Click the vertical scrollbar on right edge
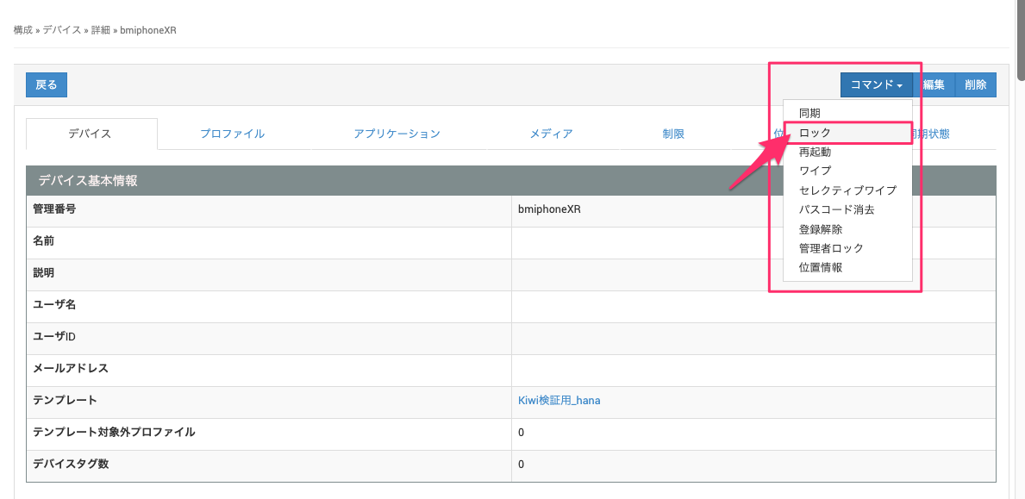1025x499 pixels. tap(1020, 43)
